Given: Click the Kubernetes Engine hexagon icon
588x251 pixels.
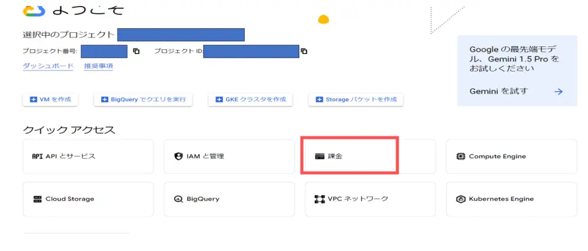Looking at the screenshot, I should click(x=461, y=199).
